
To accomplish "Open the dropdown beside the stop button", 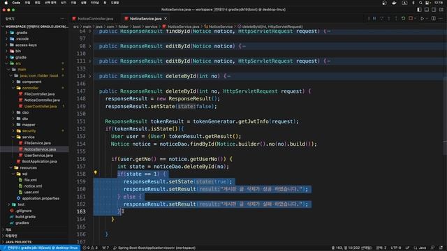I will (x=415, y=19).
